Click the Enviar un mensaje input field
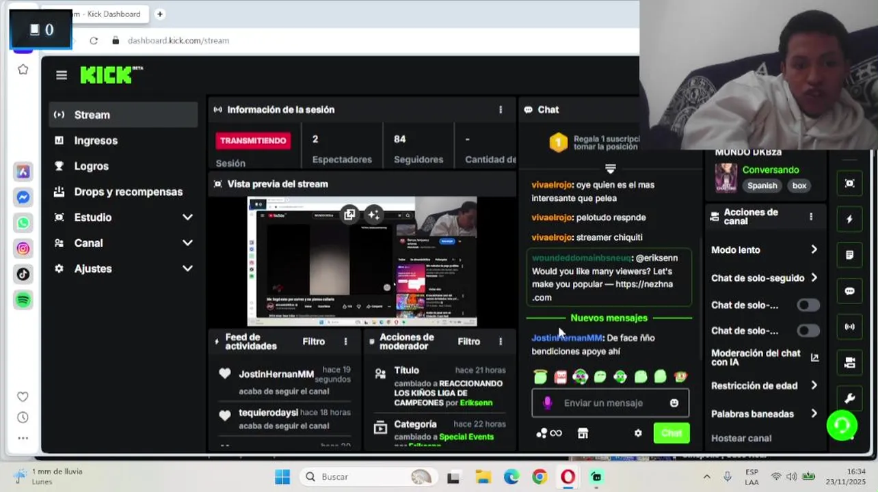 (x=611, y=403)
